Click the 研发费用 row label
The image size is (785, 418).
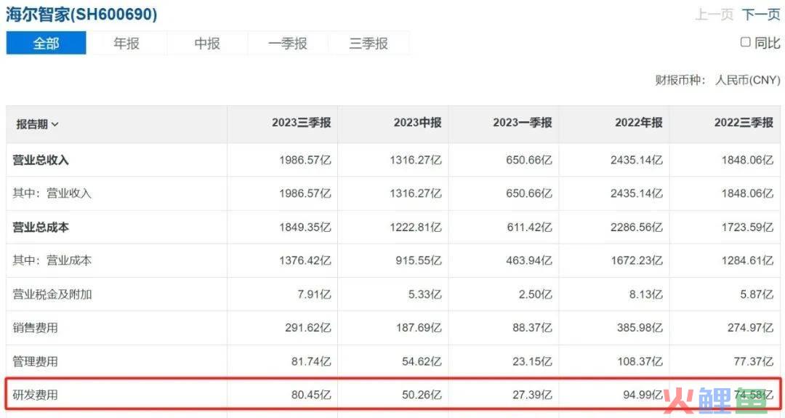point(35,395)
